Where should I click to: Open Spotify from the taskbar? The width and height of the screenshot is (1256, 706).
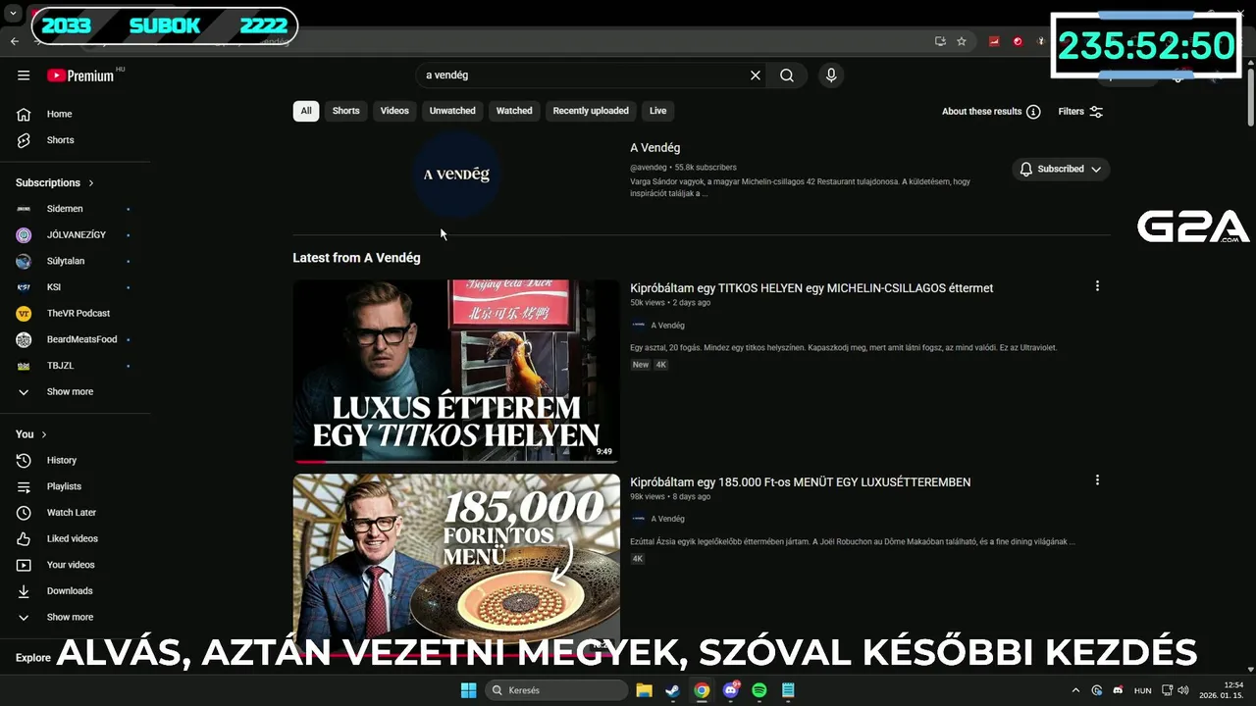coord(759,690)
